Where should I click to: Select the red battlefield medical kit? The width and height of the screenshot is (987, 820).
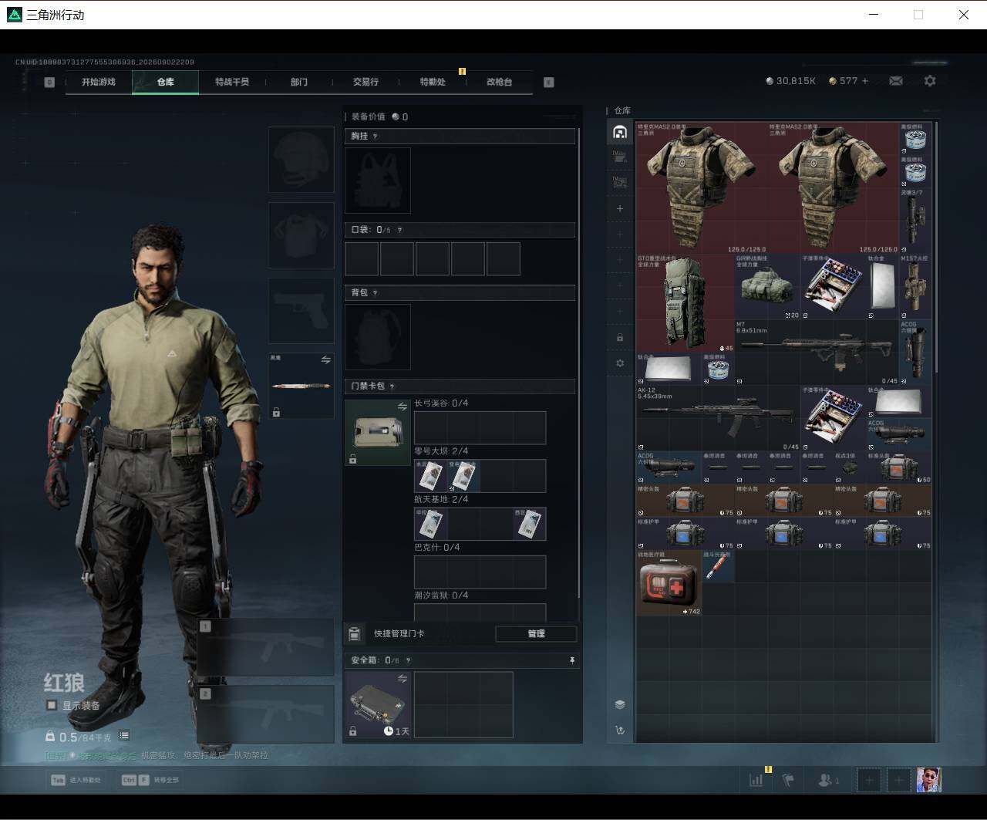point(669,582)
